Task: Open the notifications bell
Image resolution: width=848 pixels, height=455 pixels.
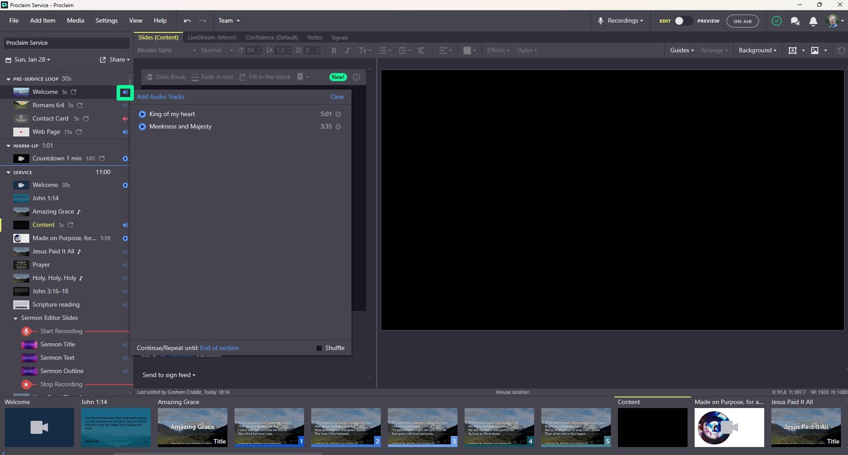Action: [x=813, y=21]
